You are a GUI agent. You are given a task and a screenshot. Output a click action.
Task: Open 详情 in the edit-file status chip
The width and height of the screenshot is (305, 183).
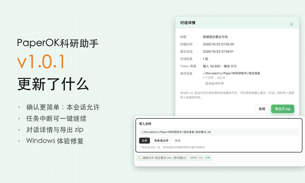(x=207, y=158)
